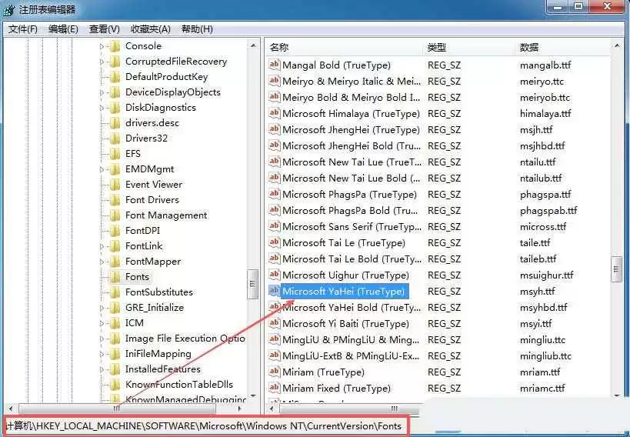The height and width of the screenshot is (437, 630).
Task: Select the Microsoft YaHei Bold entry
Action: (x=352, y=308)
